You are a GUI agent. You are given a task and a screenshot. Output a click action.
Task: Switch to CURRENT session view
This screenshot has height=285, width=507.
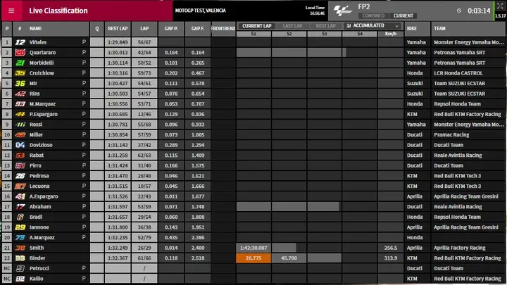(x=403, y=15)
